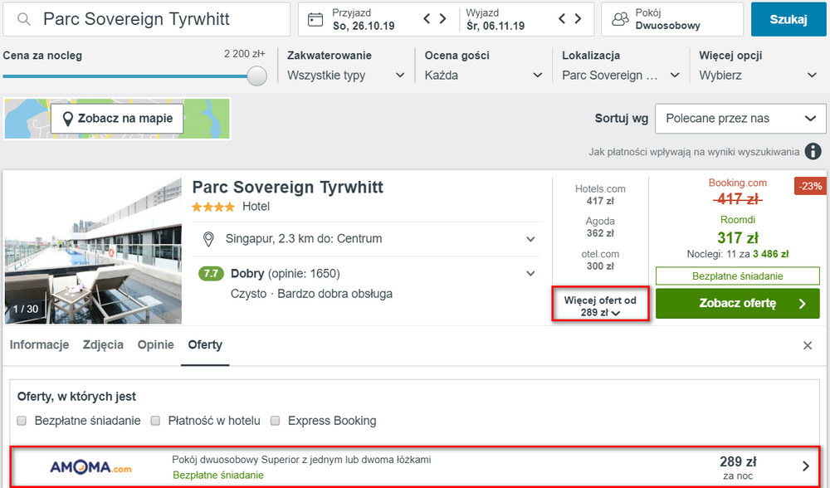Viewport: 830px width, 488px height.
Task: Expand the Singapur location details
Action: (530, 239)
